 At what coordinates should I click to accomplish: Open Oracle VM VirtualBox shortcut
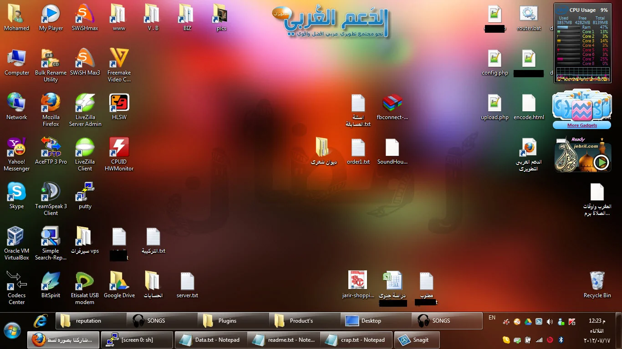(16, 237)
